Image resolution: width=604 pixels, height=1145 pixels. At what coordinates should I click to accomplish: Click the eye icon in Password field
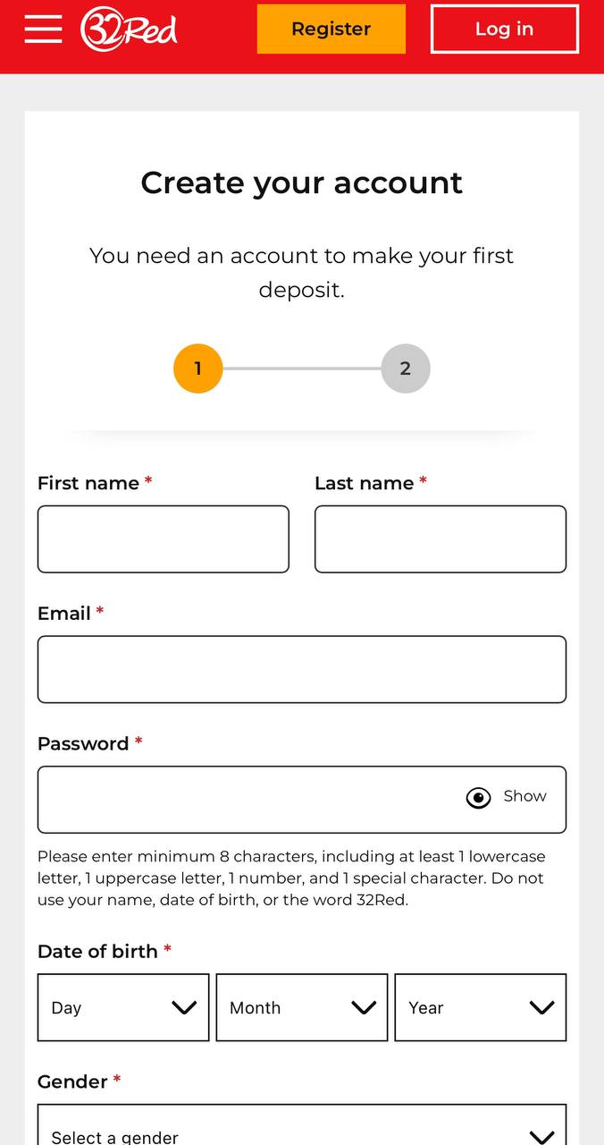[x=479, y=798]
